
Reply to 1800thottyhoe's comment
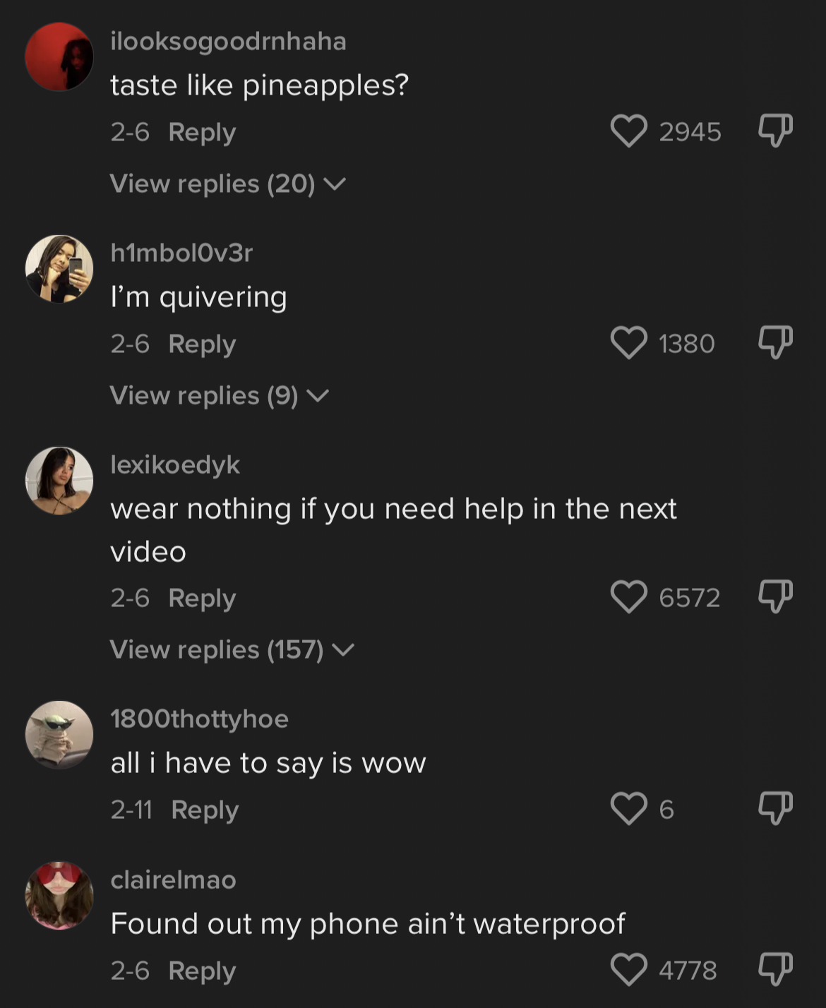(x=205, y=810)
